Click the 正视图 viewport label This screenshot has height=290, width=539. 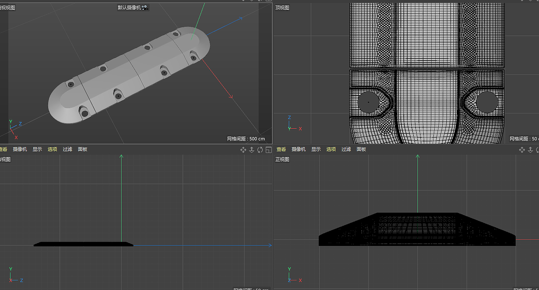(282, 160)
